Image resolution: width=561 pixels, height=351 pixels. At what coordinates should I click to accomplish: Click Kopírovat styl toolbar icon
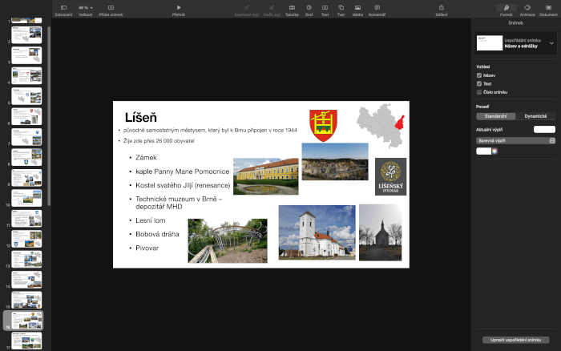pos(247,7)
